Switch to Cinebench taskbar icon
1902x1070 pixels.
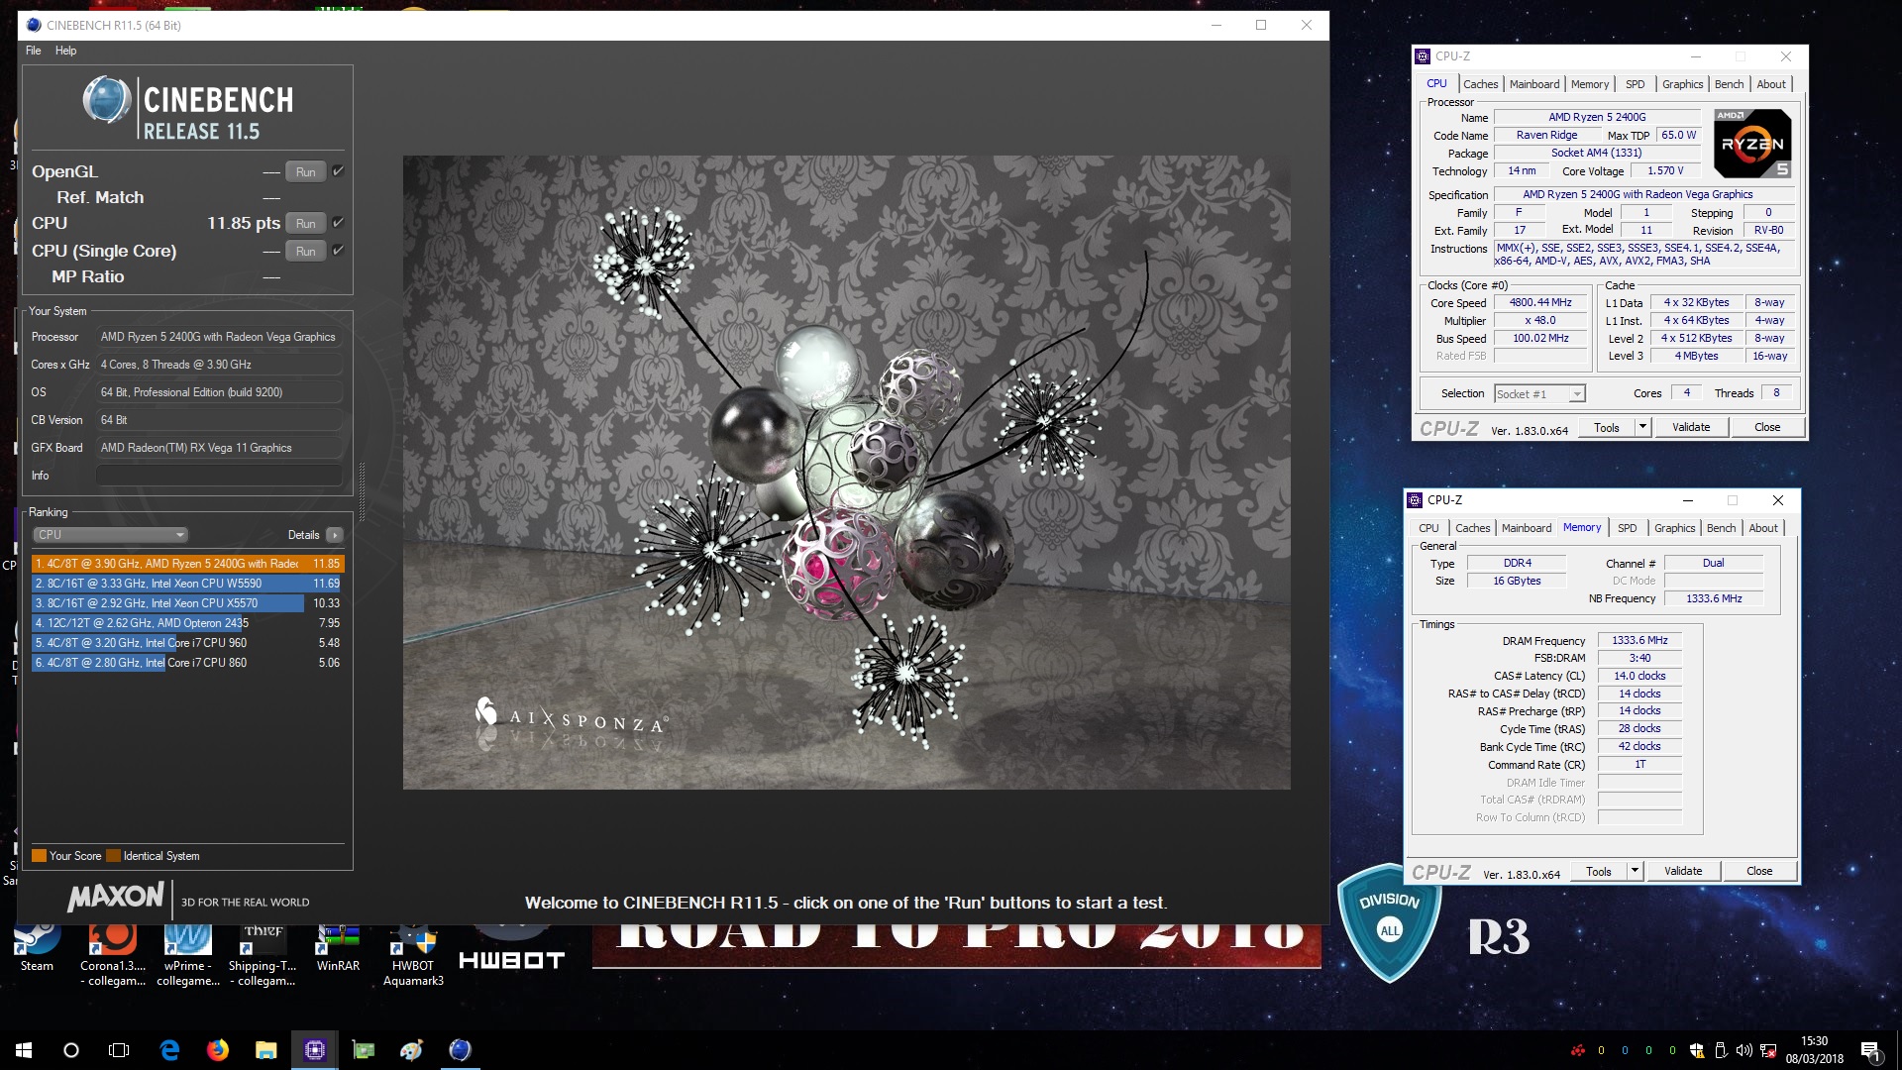pos(461,1050)
